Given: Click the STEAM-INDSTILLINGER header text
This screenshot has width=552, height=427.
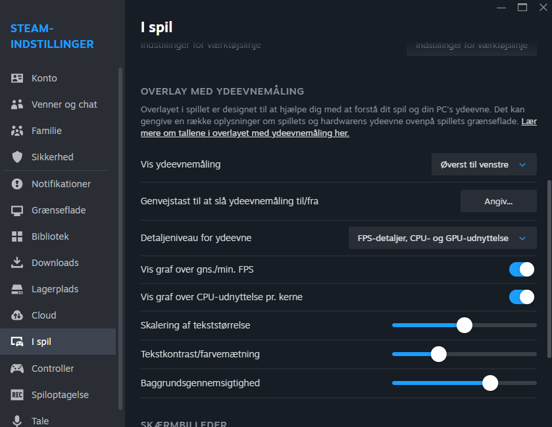Looking at the screenshot, I should (52, 36).
